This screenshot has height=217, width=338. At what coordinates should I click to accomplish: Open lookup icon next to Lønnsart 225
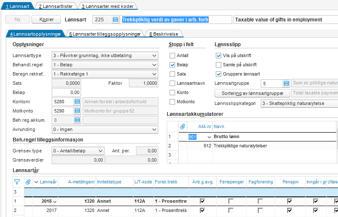click(115, 20)
